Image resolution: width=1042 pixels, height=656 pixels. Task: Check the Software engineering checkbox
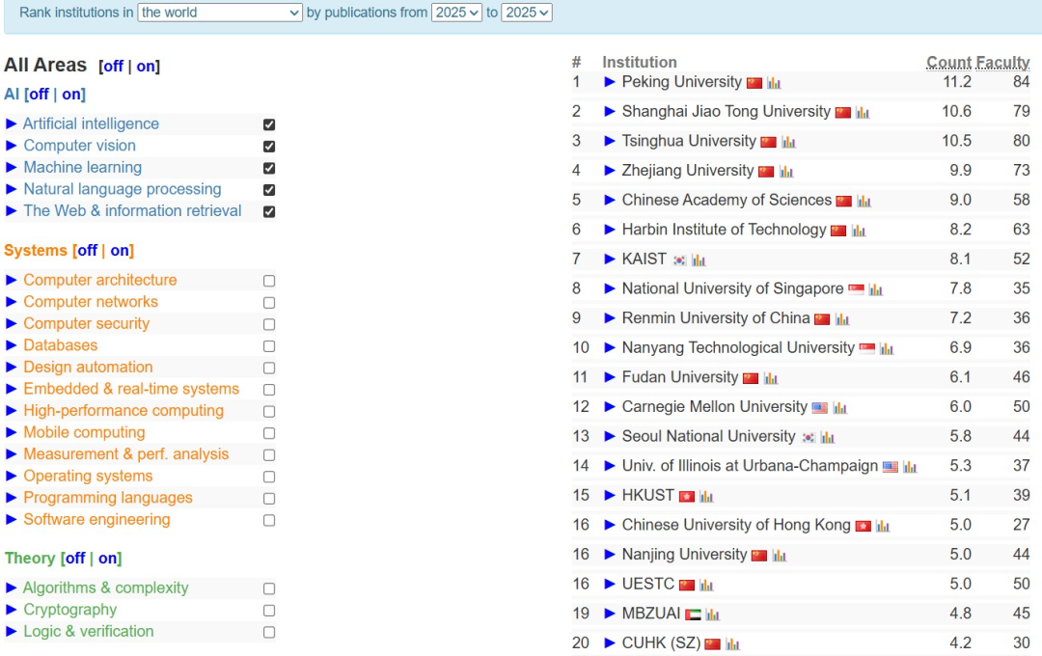pyautogui.click(x=269, y=520)
